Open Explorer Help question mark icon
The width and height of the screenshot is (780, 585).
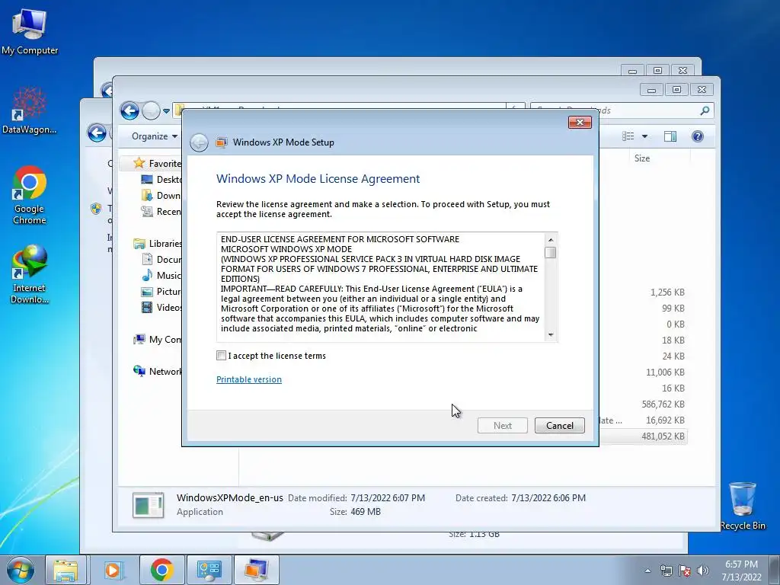[x=698, y=136]
